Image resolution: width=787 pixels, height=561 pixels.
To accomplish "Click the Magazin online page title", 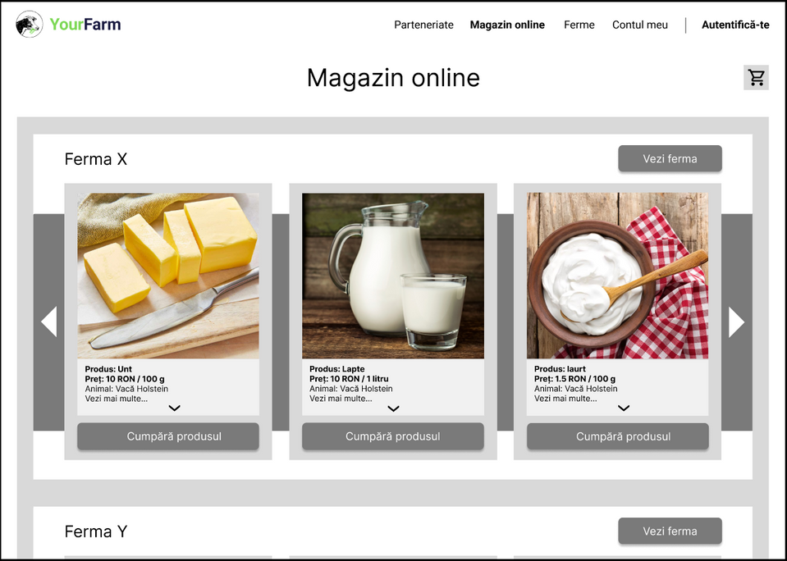I will click(394, 78).
